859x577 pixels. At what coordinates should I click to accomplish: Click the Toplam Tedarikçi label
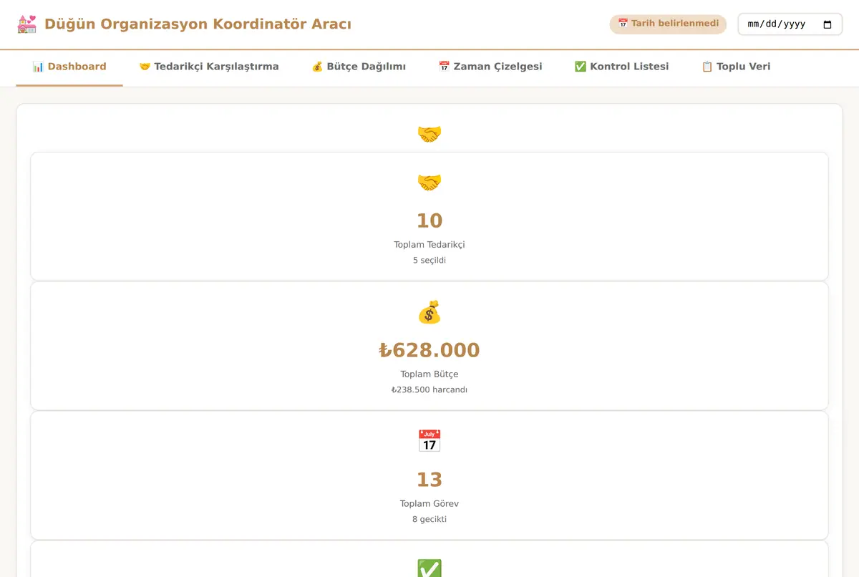429,245
